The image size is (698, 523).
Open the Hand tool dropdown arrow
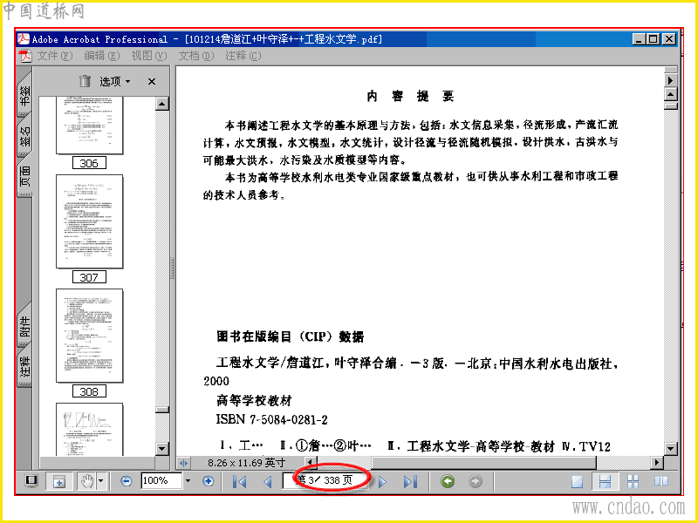tap(101, 481)
